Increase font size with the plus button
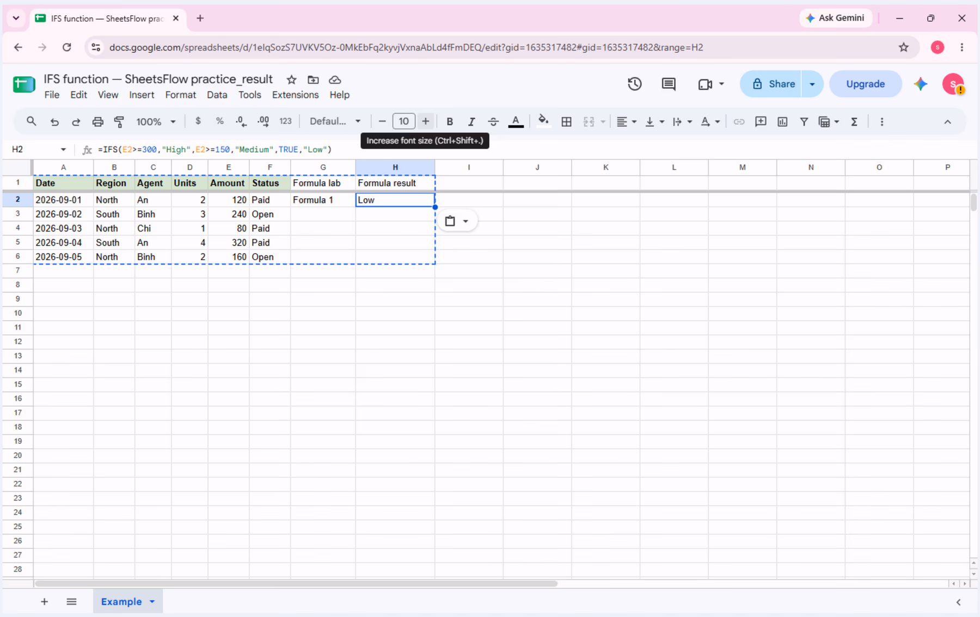 pos(426,121)
